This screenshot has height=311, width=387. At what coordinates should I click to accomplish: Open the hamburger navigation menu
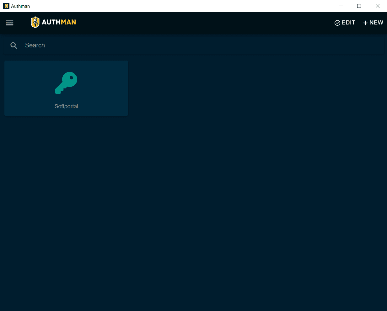(10, 23)
